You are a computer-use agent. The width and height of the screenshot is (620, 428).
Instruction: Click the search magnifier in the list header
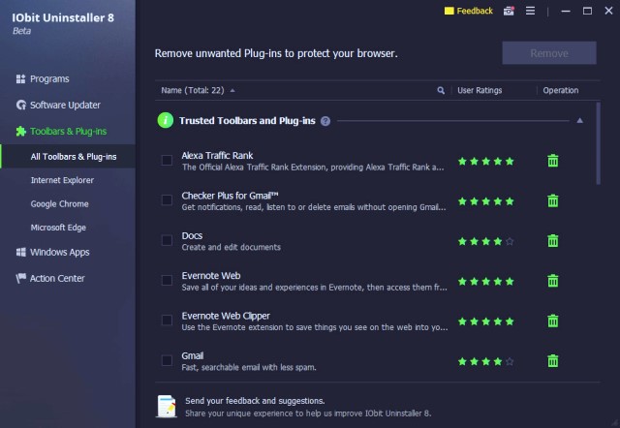(441, 90)
